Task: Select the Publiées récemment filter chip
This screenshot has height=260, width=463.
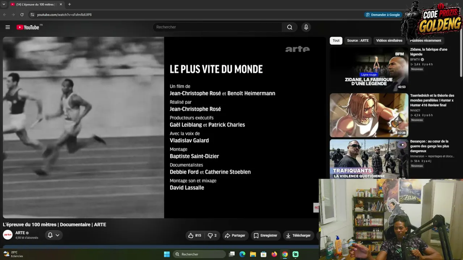Action: pos(425,40)
